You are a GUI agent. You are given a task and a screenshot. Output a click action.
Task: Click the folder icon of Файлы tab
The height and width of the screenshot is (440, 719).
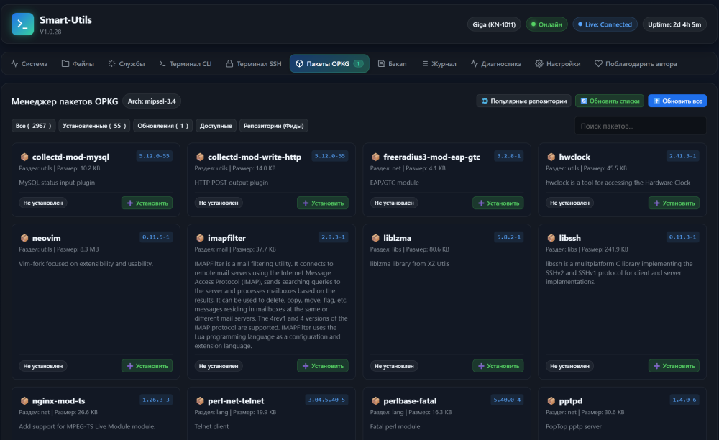click(65, 64)
